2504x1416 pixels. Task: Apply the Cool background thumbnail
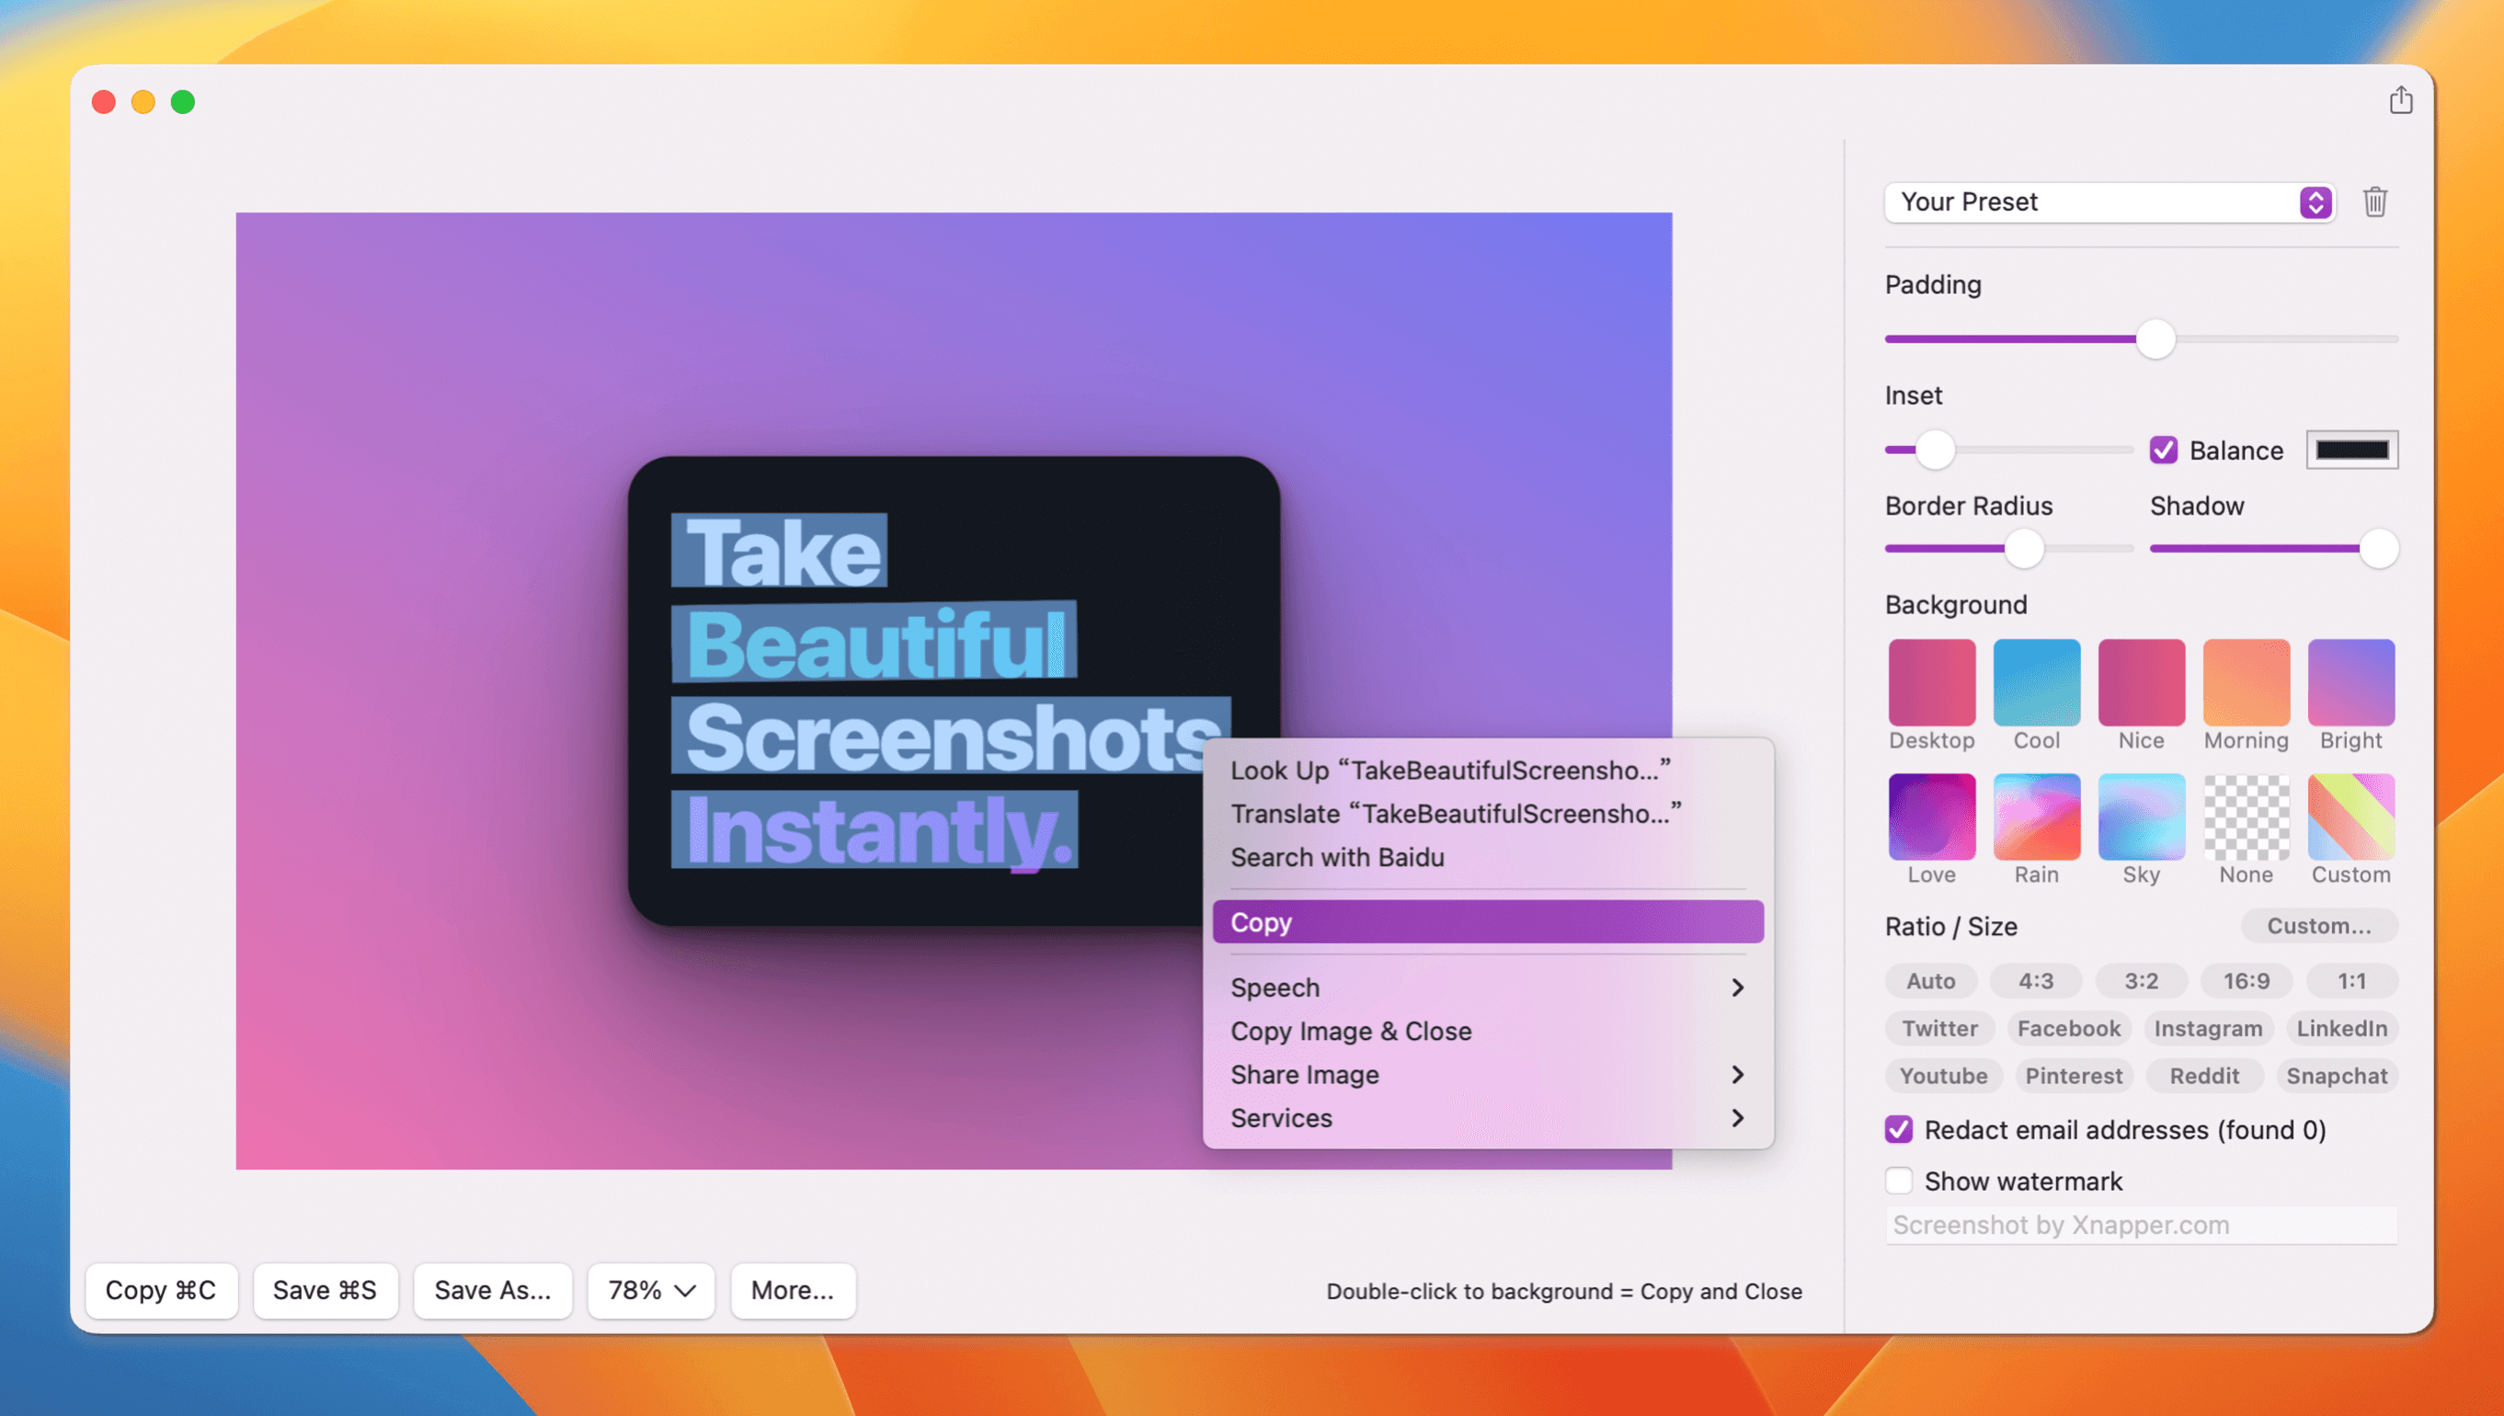[x=2036, y=681]
